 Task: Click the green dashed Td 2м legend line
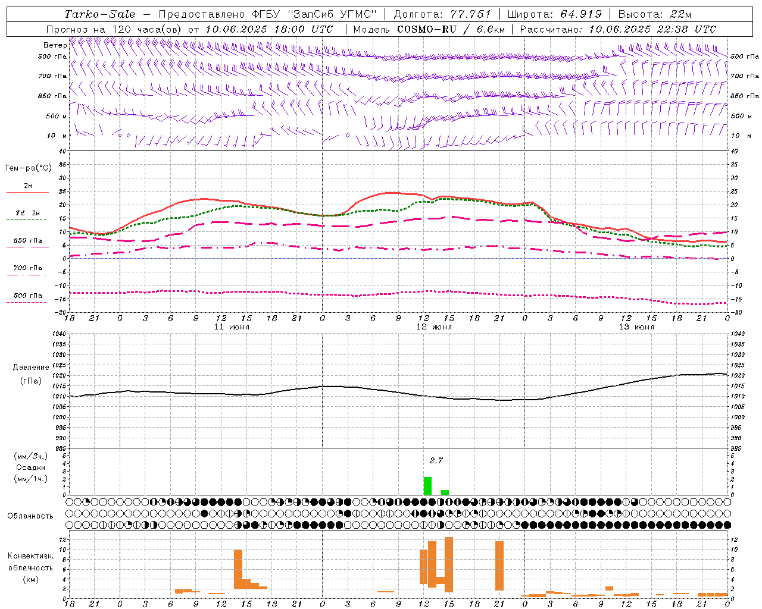click(x=27, y=220)
